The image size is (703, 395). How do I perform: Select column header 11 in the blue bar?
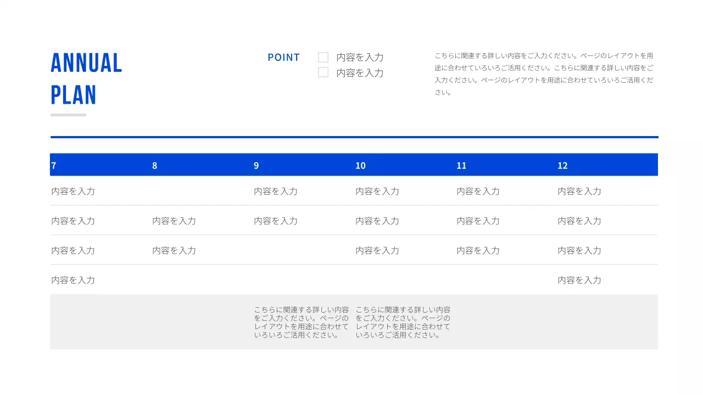(x=461, y=165)
